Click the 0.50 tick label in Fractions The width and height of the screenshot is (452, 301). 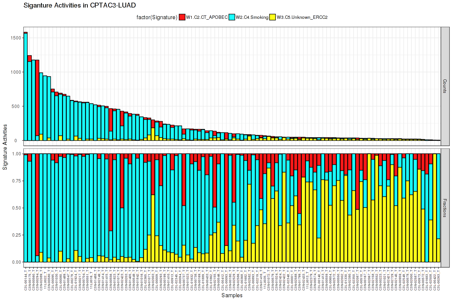pyautogui.click(x=17, y=208)
